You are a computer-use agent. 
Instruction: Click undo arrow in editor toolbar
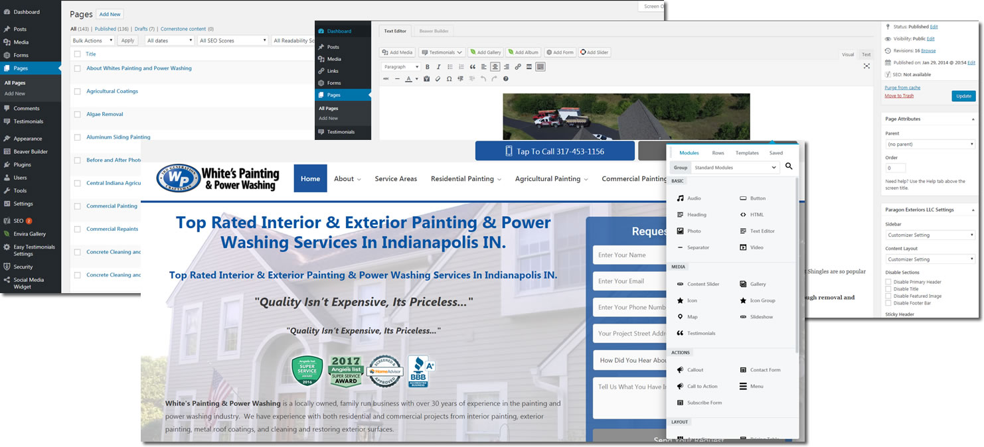coord(483,79)
